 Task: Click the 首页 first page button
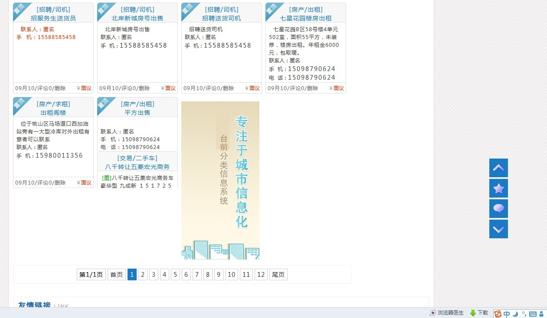[x=116, y=275]
